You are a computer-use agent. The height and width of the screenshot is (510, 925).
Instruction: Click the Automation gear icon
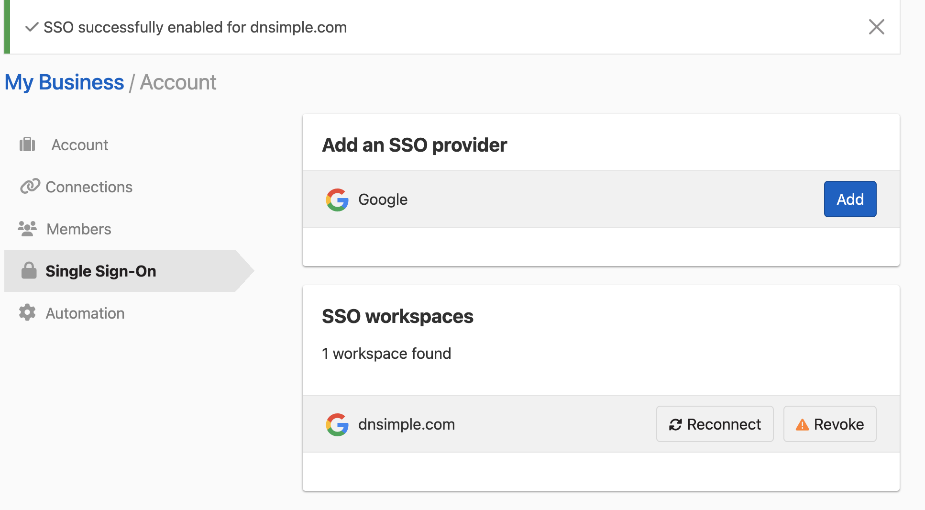27,313
